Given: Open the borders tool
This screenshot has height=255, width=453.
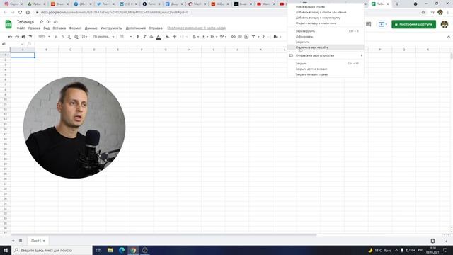Looking at the screenshot, I should point(175,37).
